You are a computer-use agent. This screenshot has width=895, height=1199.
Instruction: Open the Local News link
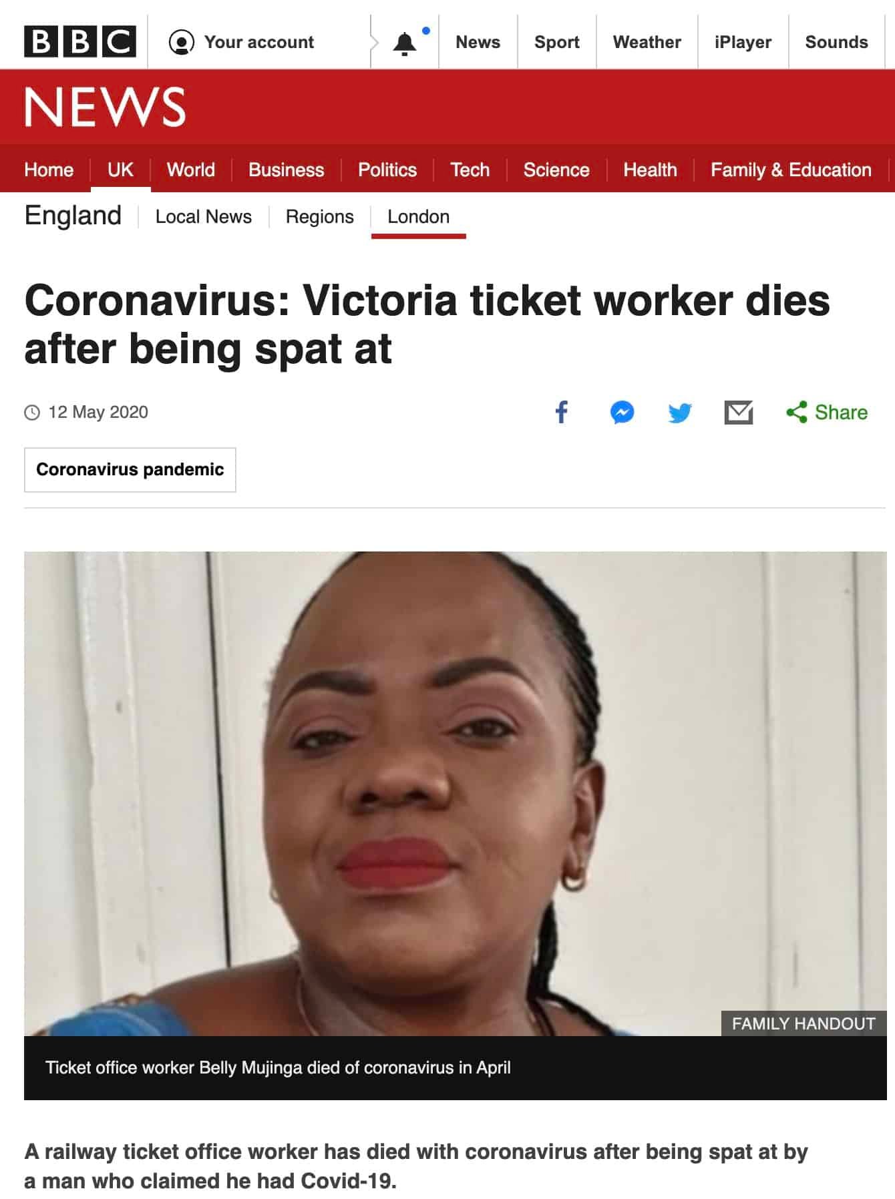click(204, 217)
